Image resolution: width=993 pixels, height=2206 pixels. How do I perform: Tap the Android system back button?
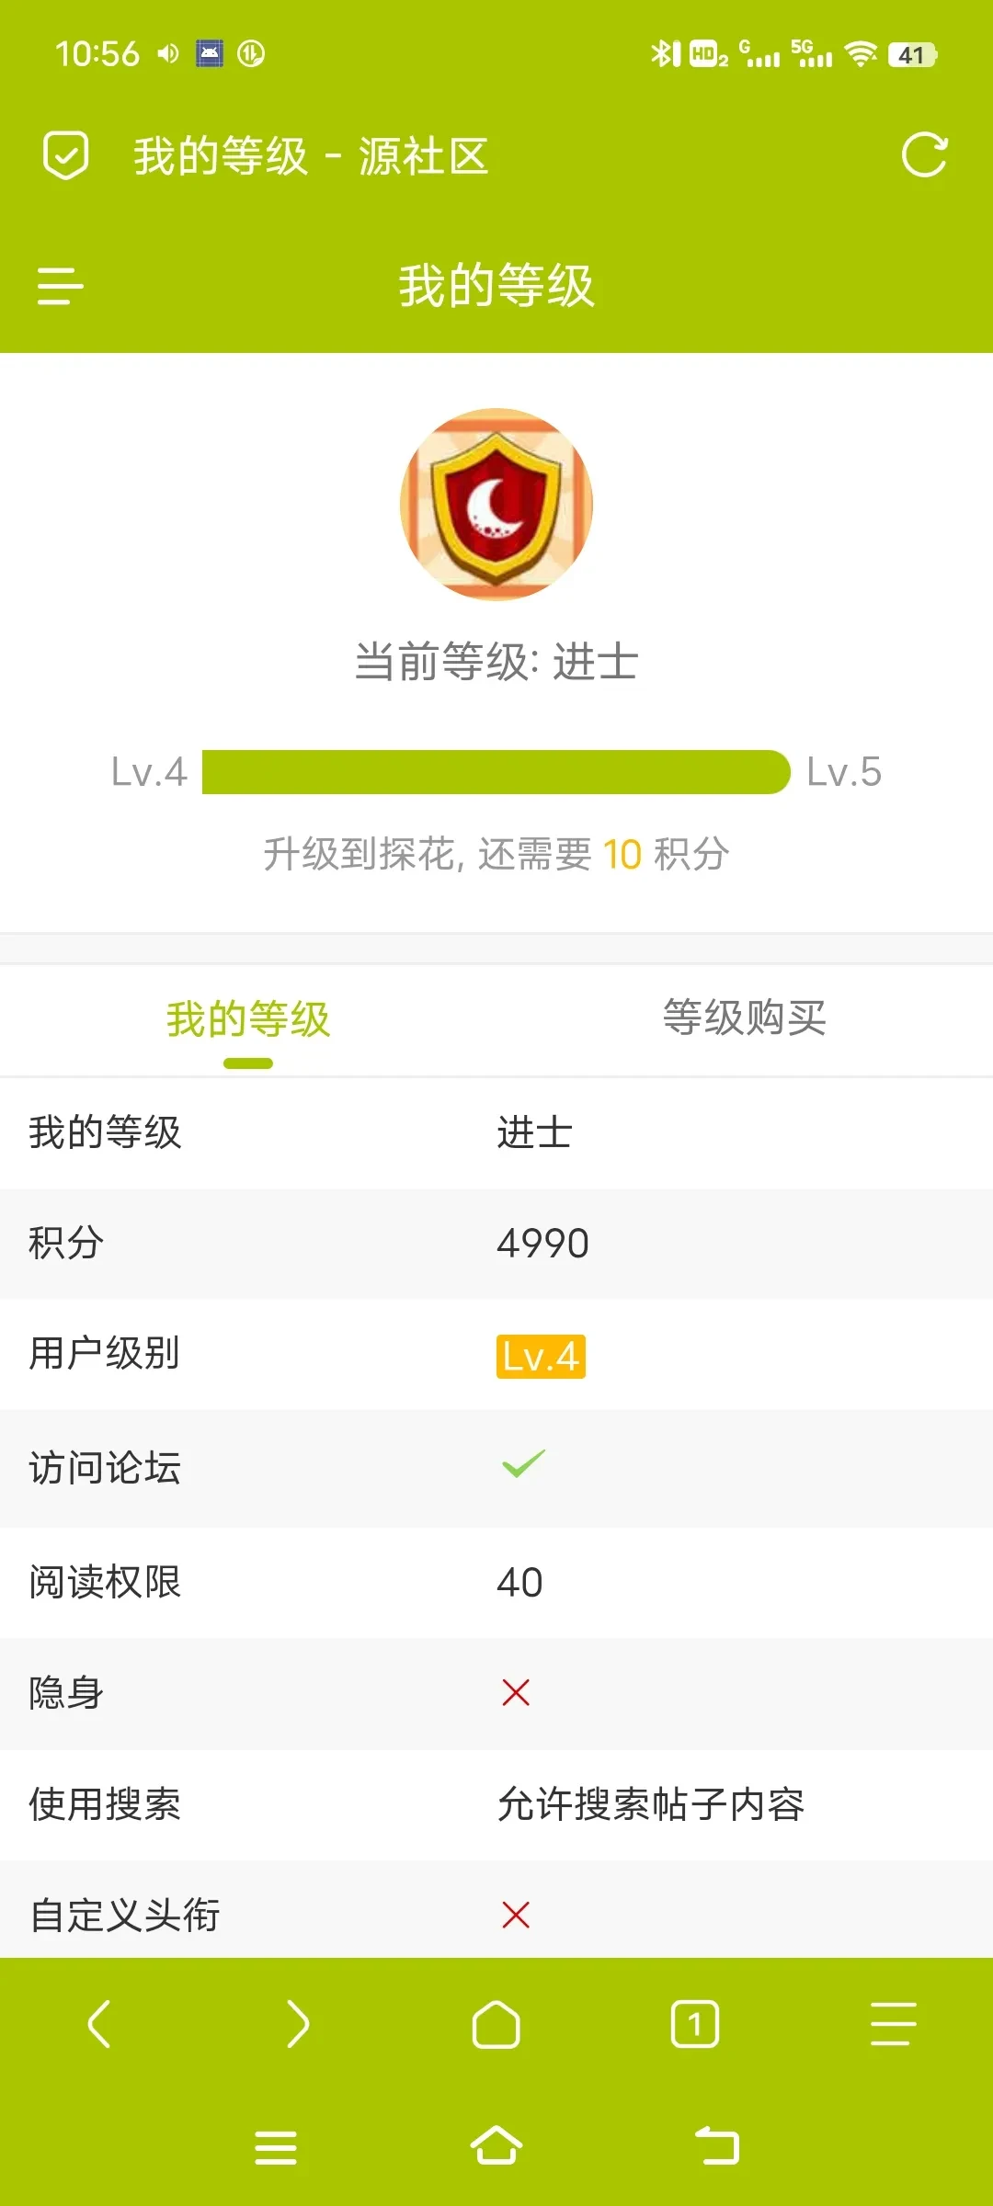(717, 2146)
